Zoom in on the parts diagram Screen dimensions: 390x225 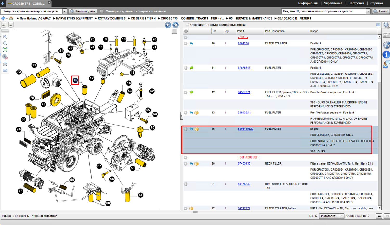(5, 37)
